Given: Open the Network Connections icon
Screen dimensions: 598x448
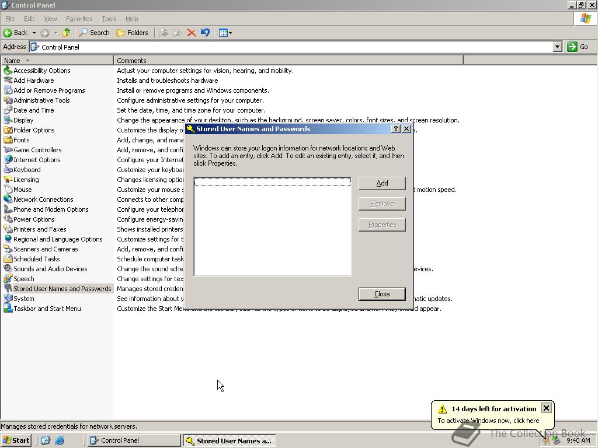Looking at the screenshot, I should (8, 199).
